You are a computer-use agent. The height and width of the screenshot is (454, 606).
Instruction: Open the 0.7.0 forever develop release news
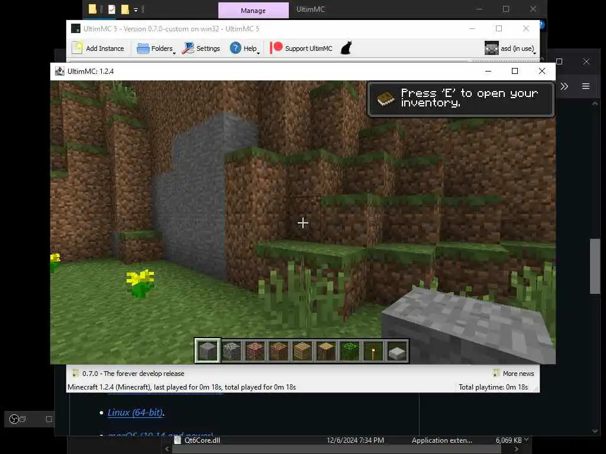128,374
